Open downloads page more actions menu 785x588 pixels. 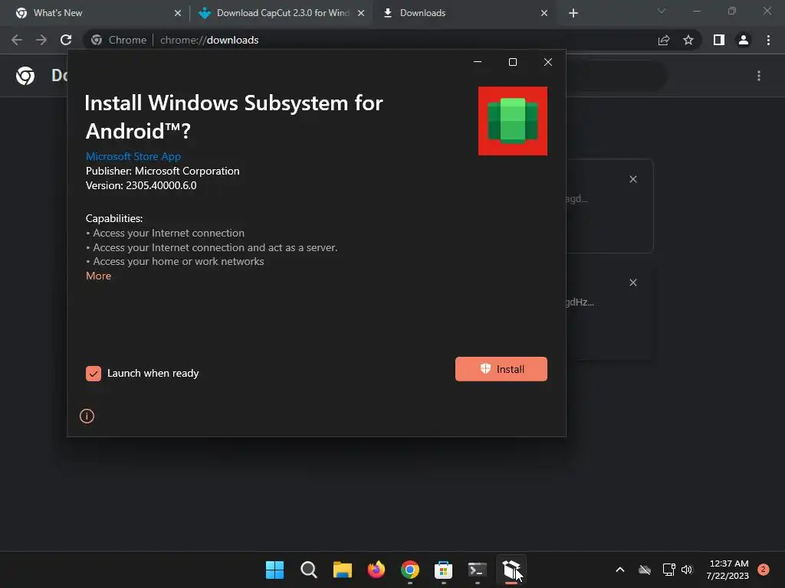pos(759,76)
